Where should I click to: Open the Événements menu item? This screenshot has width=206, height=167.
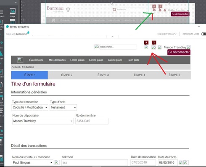coord(36,60)
